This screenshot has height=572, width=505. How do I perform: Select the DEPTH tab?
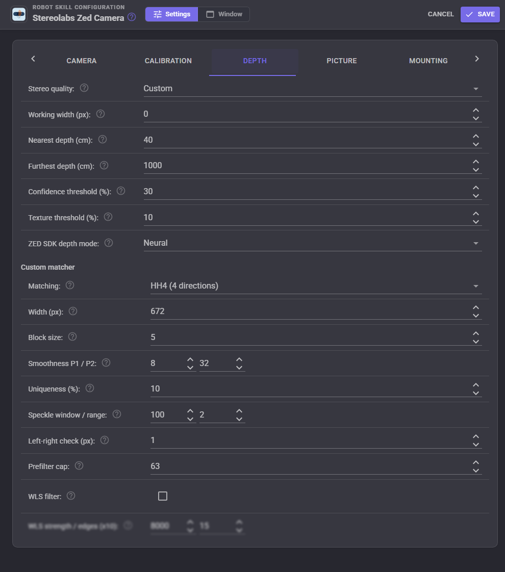tap(255, 61)
